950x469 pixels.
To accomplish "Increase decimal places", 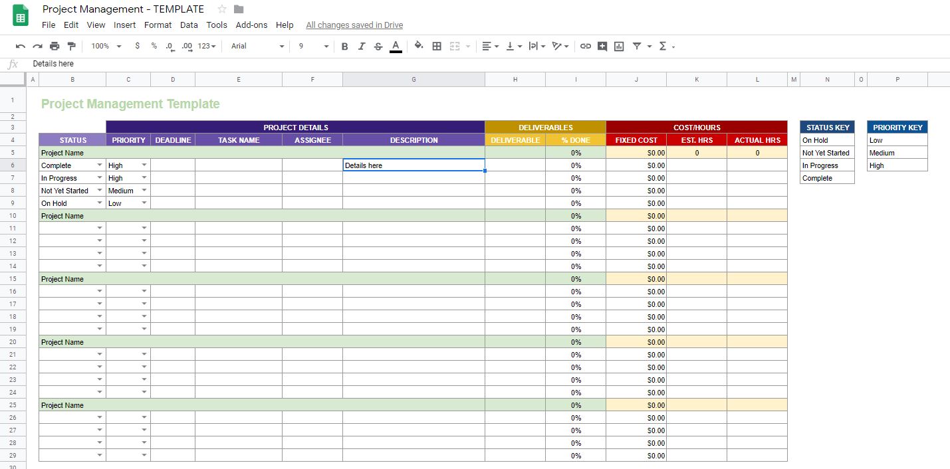I will coord(187,46).
